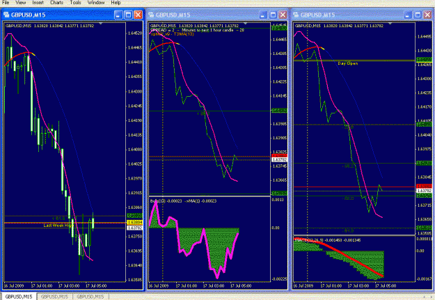This screenshot has height=300, width=435.
Task: Select the first GBPUSD,M15 bottom tab
Action: pyautogui.click(x=19, y=297)
